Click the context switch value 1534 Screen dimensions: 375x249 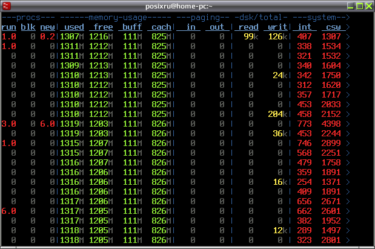(331, 46)
